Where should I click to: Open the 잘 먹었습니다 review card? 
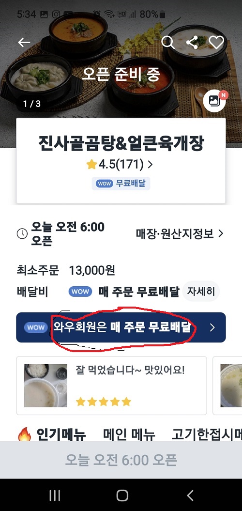coord(111,386)
